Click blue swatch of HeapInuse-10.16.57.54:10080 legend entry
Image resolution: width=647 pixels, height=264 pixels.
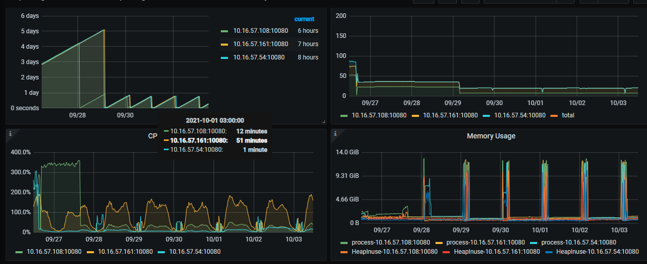[548, 252]
